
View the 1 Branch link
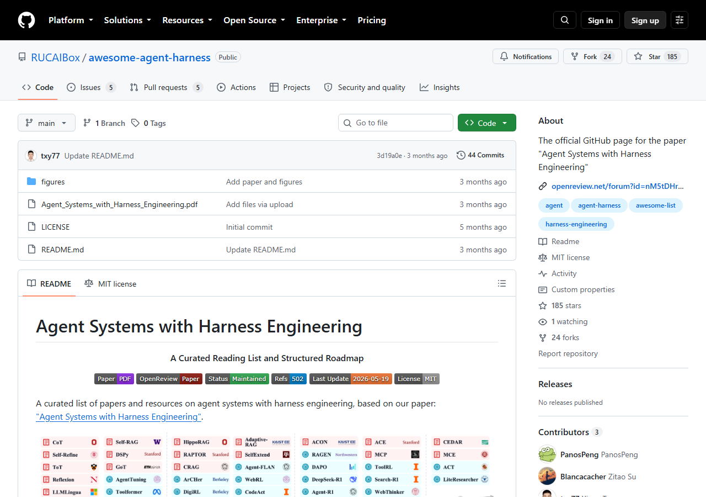104,123
